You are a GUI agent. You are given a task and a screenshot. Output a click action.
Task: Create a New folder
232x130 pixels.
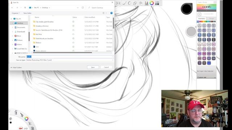tap(28, 13)
